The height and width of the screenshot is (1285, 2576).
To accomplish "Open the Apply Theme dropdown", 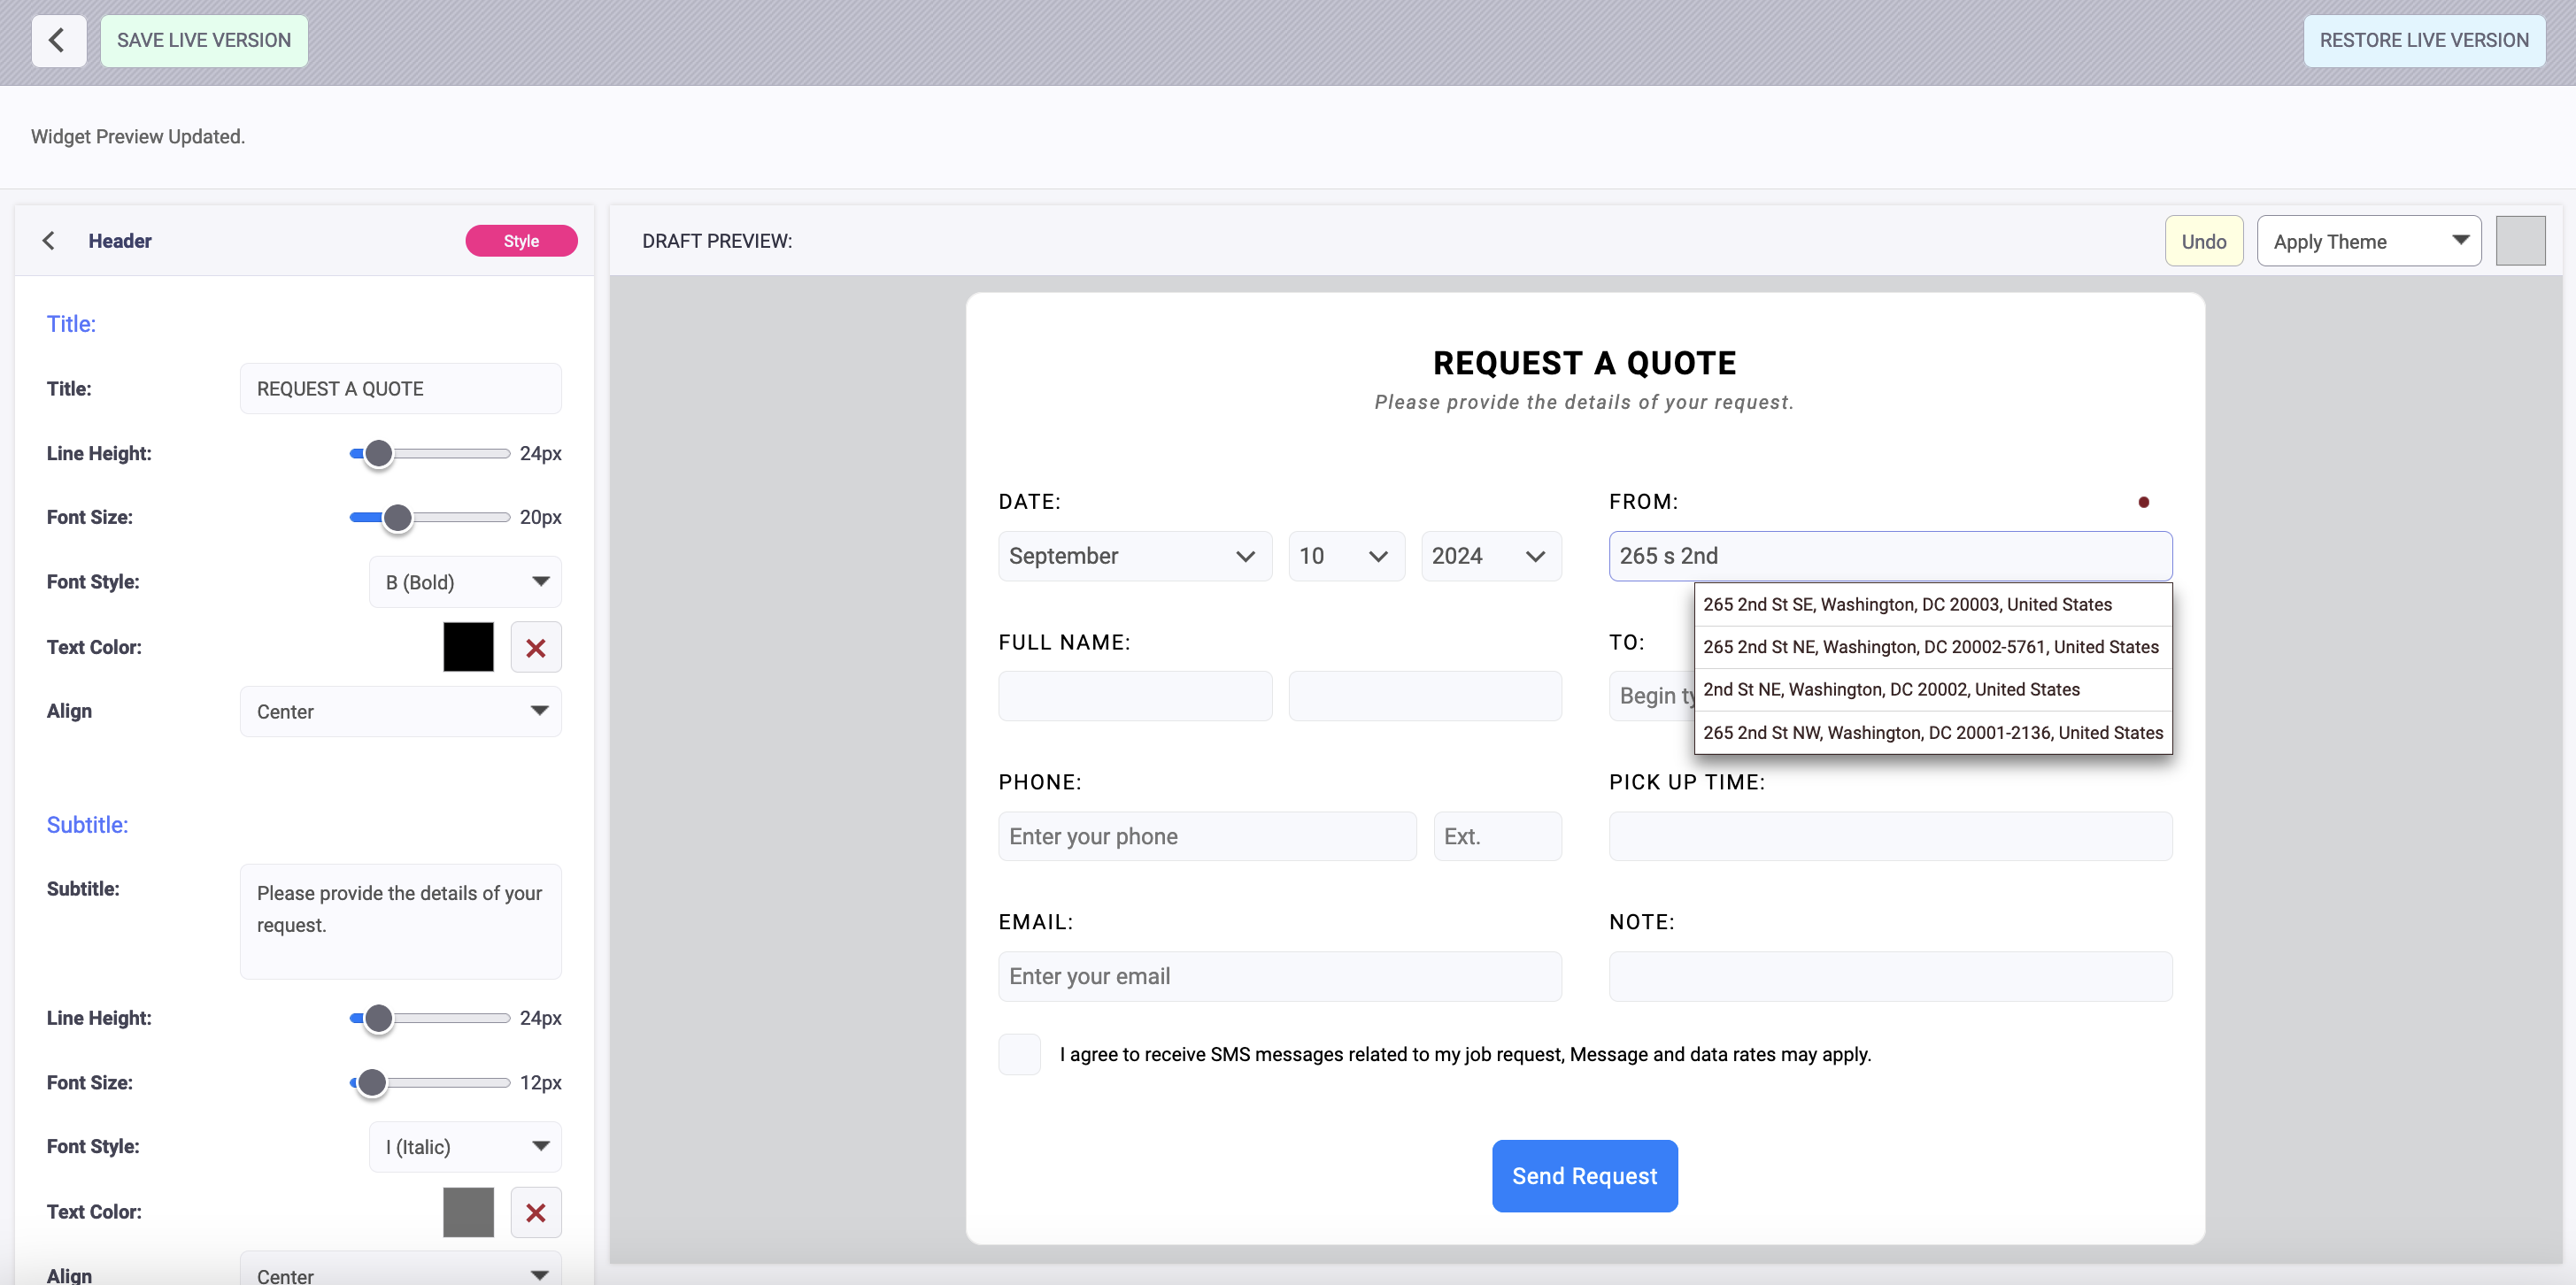I will click(x=2368, y=240).
